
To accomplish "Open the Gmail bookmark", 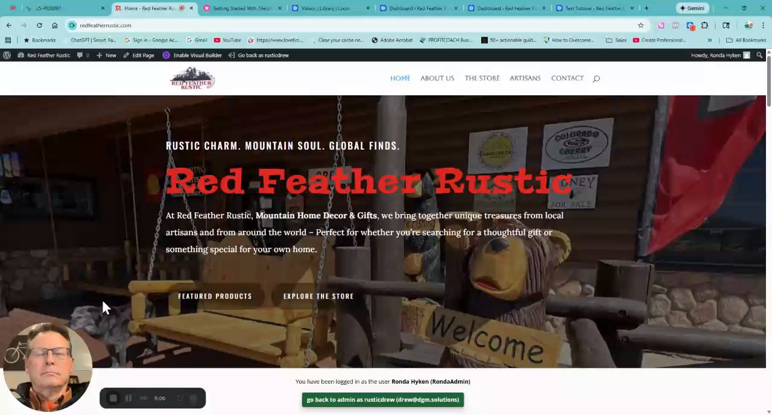I will point(197,40).
